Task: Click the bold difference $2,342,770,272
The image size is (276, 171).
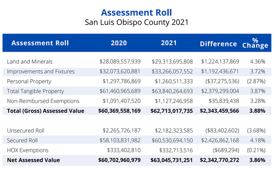Action: click(220, 160)
